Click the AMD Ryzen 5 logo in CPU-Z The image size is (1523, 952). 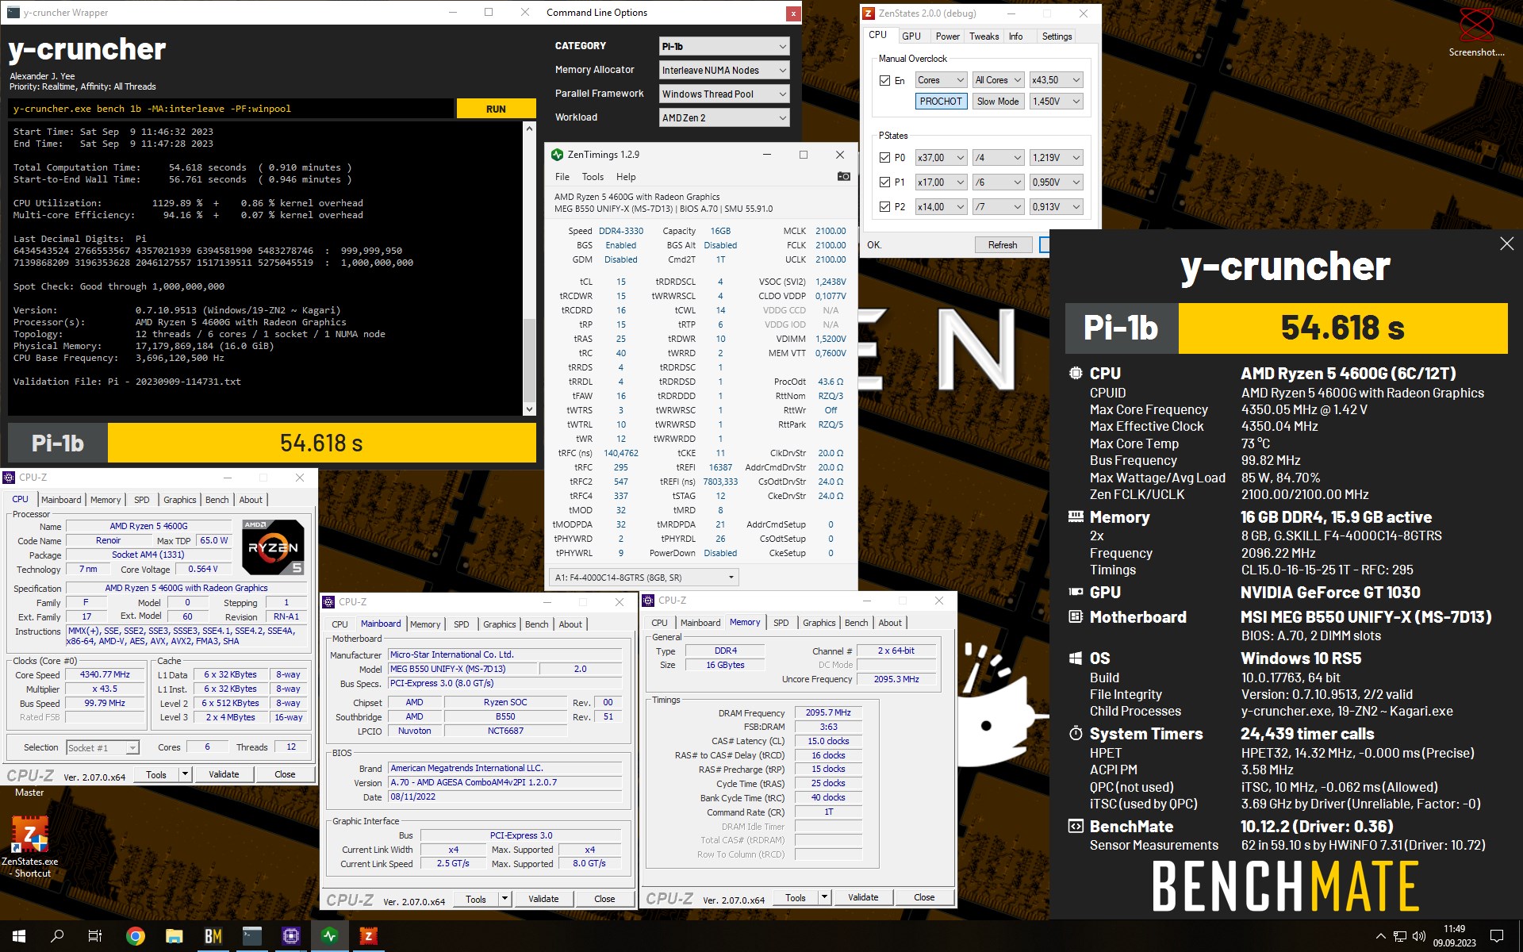[x=272, y=547]
